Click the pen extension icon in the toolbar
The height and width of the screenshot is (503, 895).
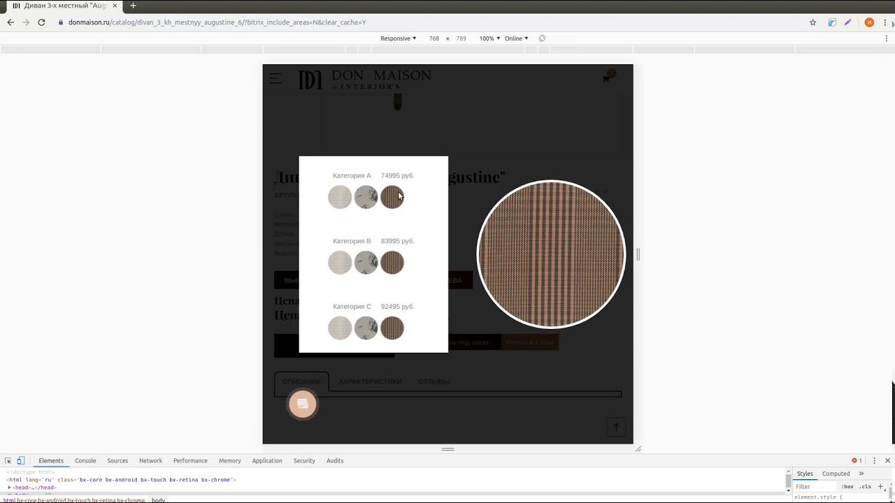(847, 22)
